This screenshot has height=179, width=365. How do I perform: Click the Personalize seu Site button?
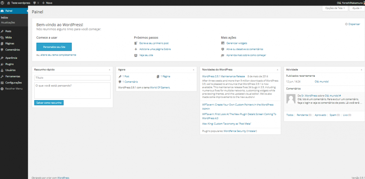tap(54, 47)
